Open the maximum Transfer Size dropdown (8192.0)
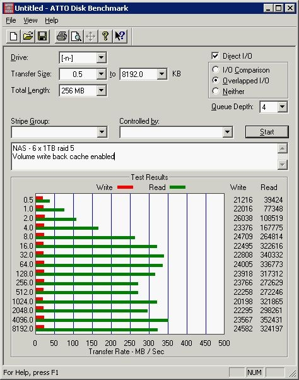The width and height of the screenshot is (299, 380). pyautogui.click(x=161, y=74)
